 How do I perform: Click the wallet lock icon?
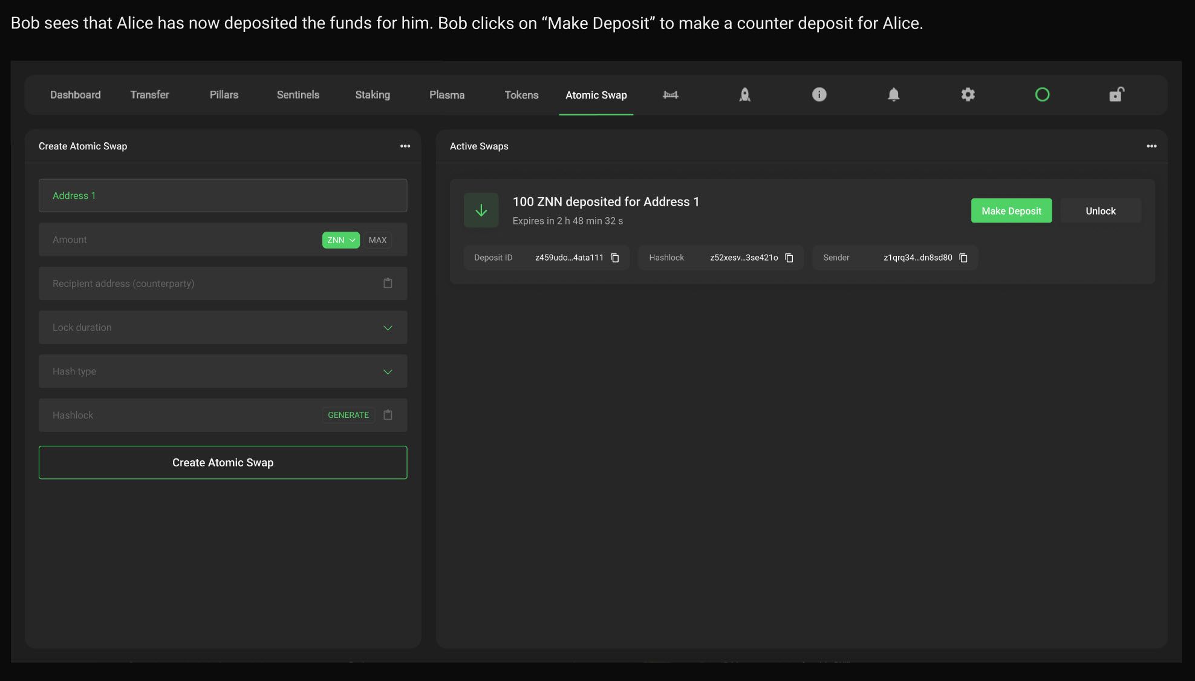click(x=1116, y=95)
